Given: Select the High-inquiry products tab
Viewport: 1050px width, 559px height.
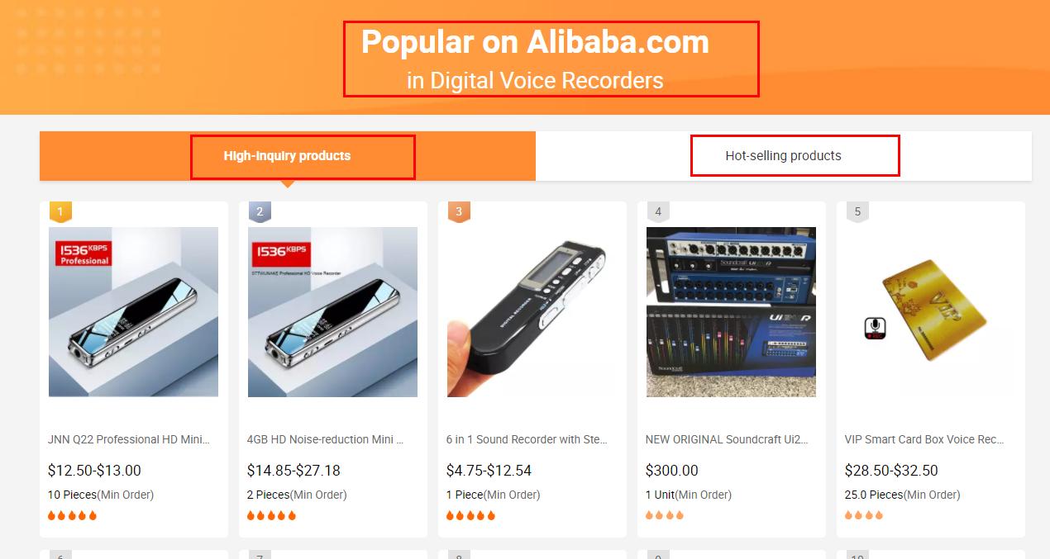Looking at the screenshot, I should tap(287, 155).
